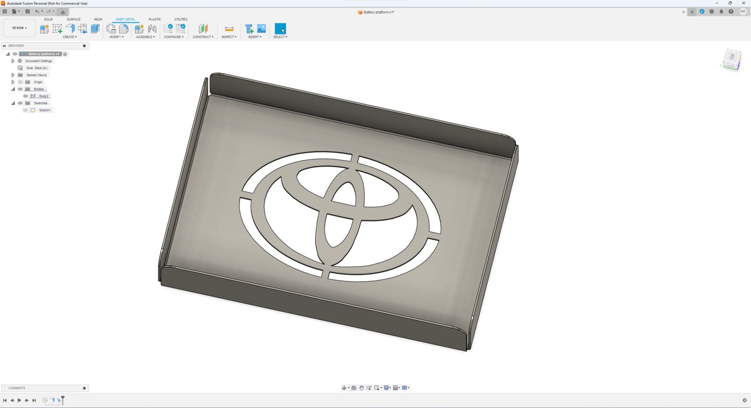751x408 pixels.
Task: Activate the Pan hand tool
Action: (x=362, y=388)
